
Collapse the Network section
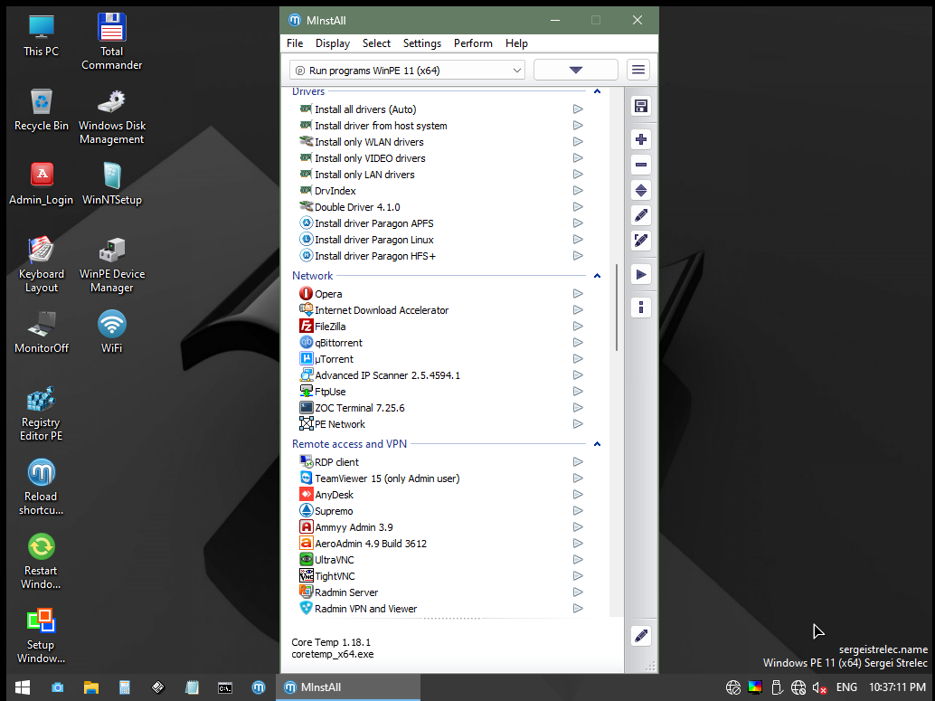click(597, 276)
